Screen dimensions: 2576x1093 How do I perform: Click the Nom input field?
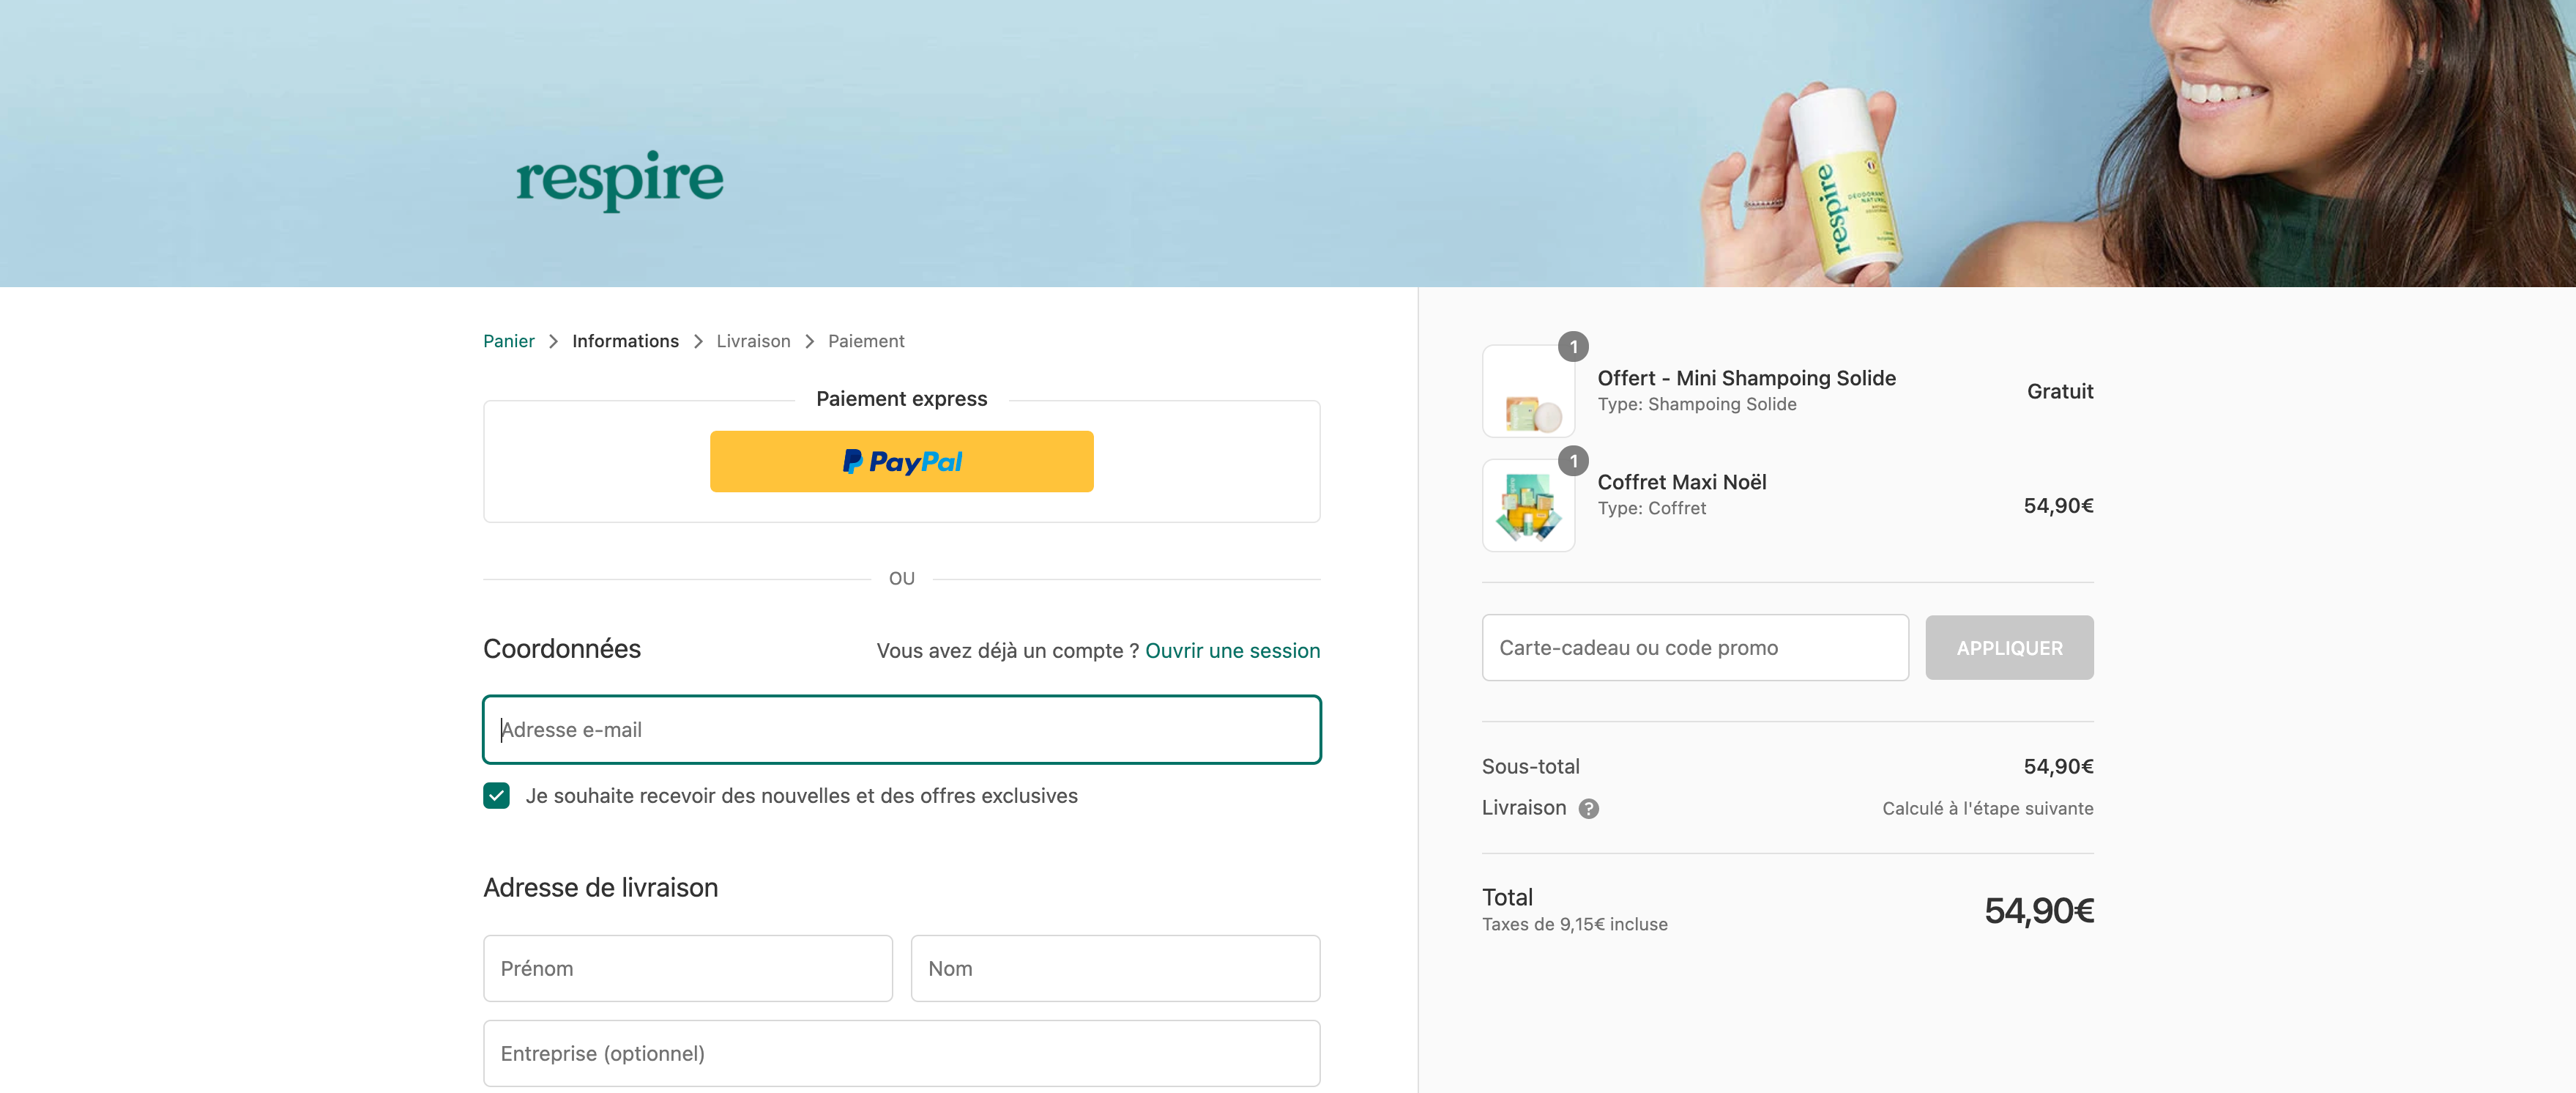coord(1115,969)
